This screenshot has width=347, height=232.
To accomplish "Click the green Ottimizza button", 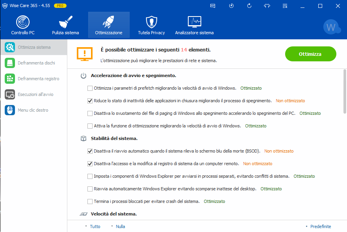I will (310, 54).
